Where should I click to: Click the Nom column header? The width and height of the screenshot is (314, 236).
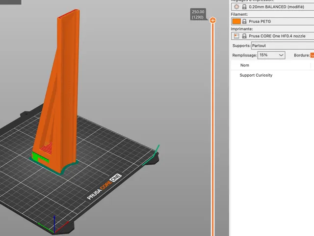tap(245, 65)
